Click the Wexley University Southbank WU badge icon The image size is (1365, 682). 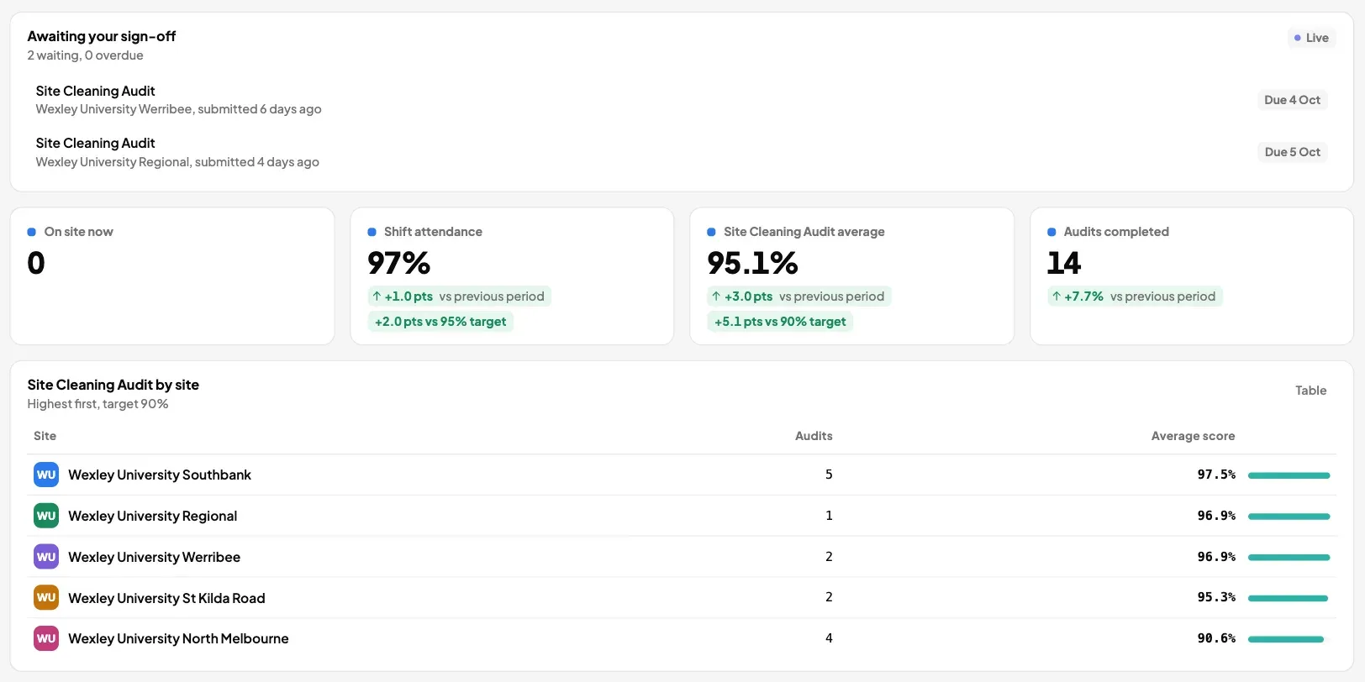(46, 475)
